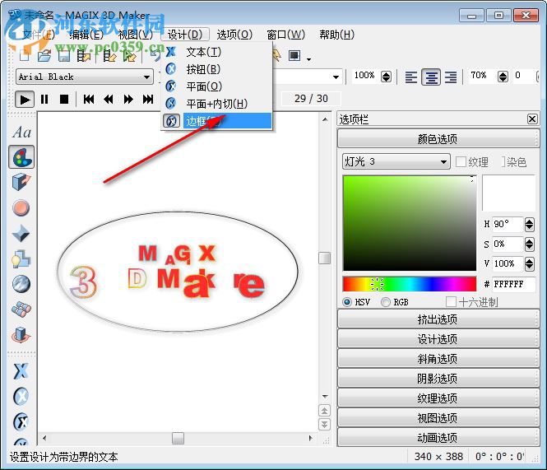Select the text tool Aa in left sidebar

[x=21, y=133]
